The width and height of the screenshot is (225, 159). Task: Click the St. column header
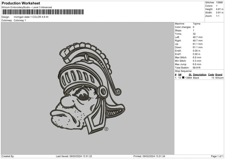[x=190, y=75]
